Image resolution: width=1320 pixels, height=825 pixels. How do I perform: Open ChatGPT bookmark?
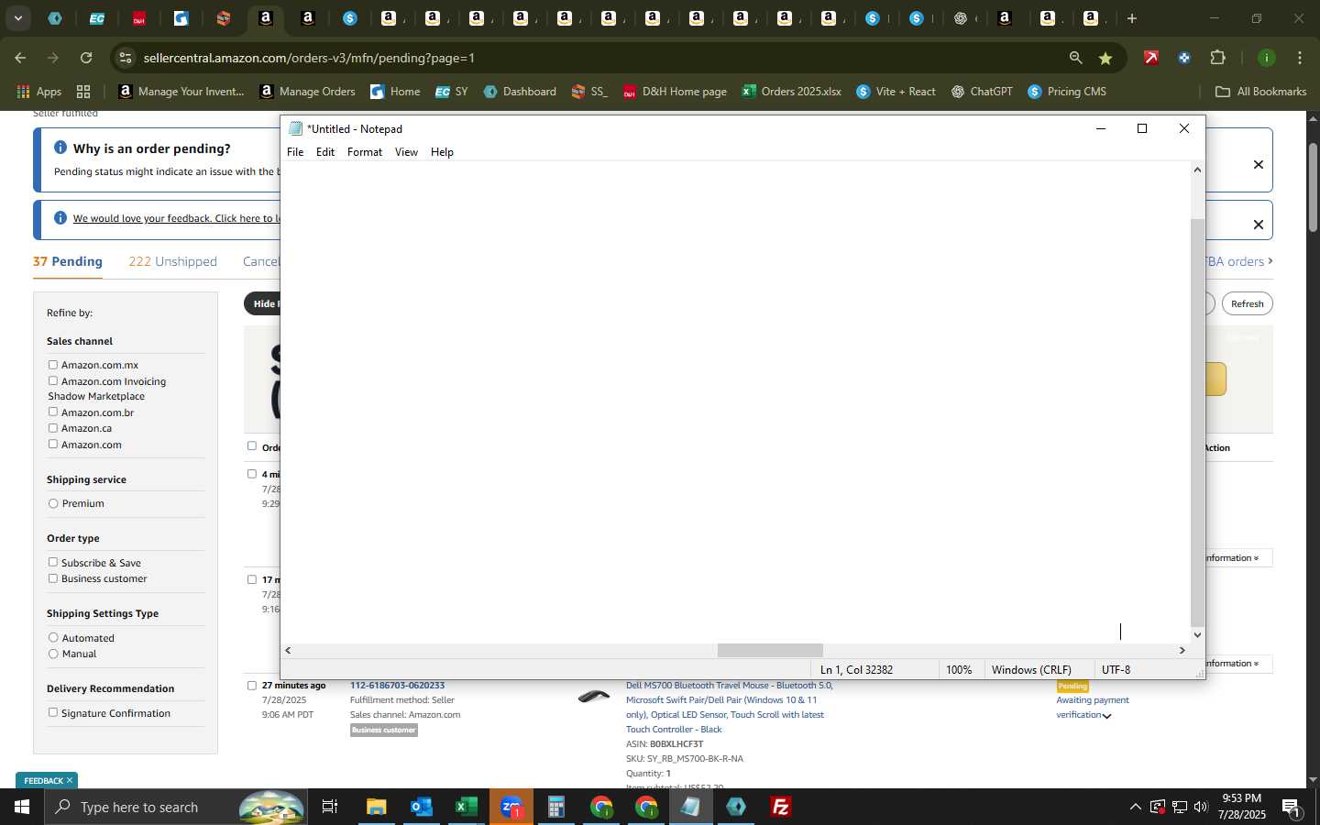coord(982,92)
